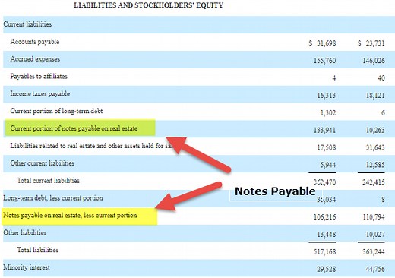Click Minority interest value 44,756
This screenshot has height=278, width=395.
pyautogui.click(x=375, y=269)
